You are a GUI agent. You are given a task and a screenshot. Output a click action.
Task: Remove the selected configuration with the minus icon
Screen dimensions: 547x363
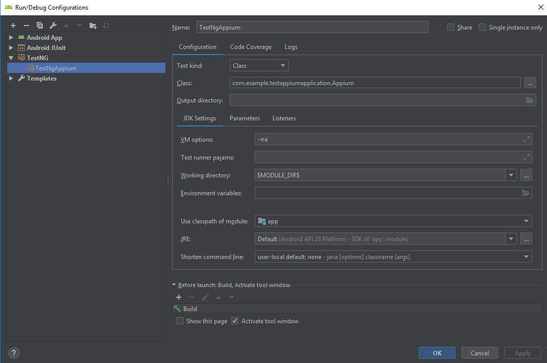click(26, 25)
